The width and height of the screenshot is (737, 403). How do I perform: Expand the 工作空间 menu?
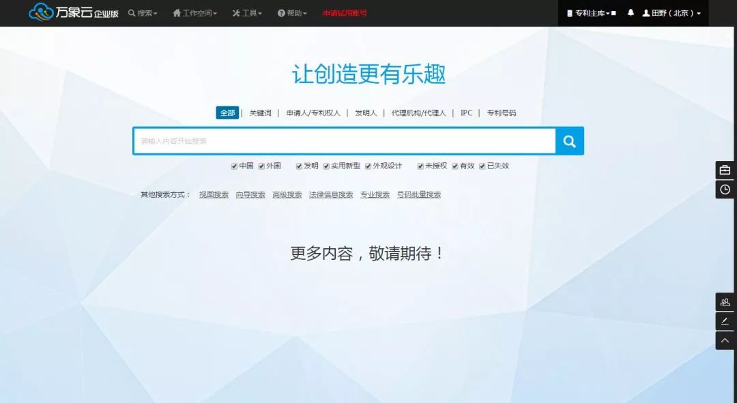195,13
